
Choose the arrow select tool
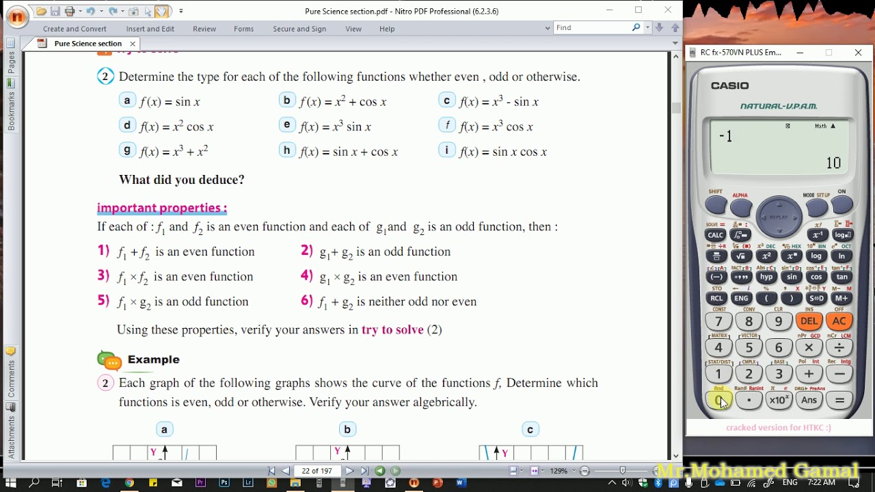(148, 11)
